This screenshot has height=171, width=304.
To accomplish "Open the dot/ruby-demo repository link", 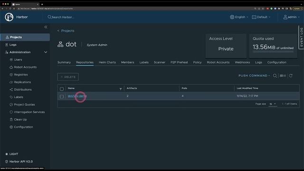I will pyautogui.click(x=77, y=96).
